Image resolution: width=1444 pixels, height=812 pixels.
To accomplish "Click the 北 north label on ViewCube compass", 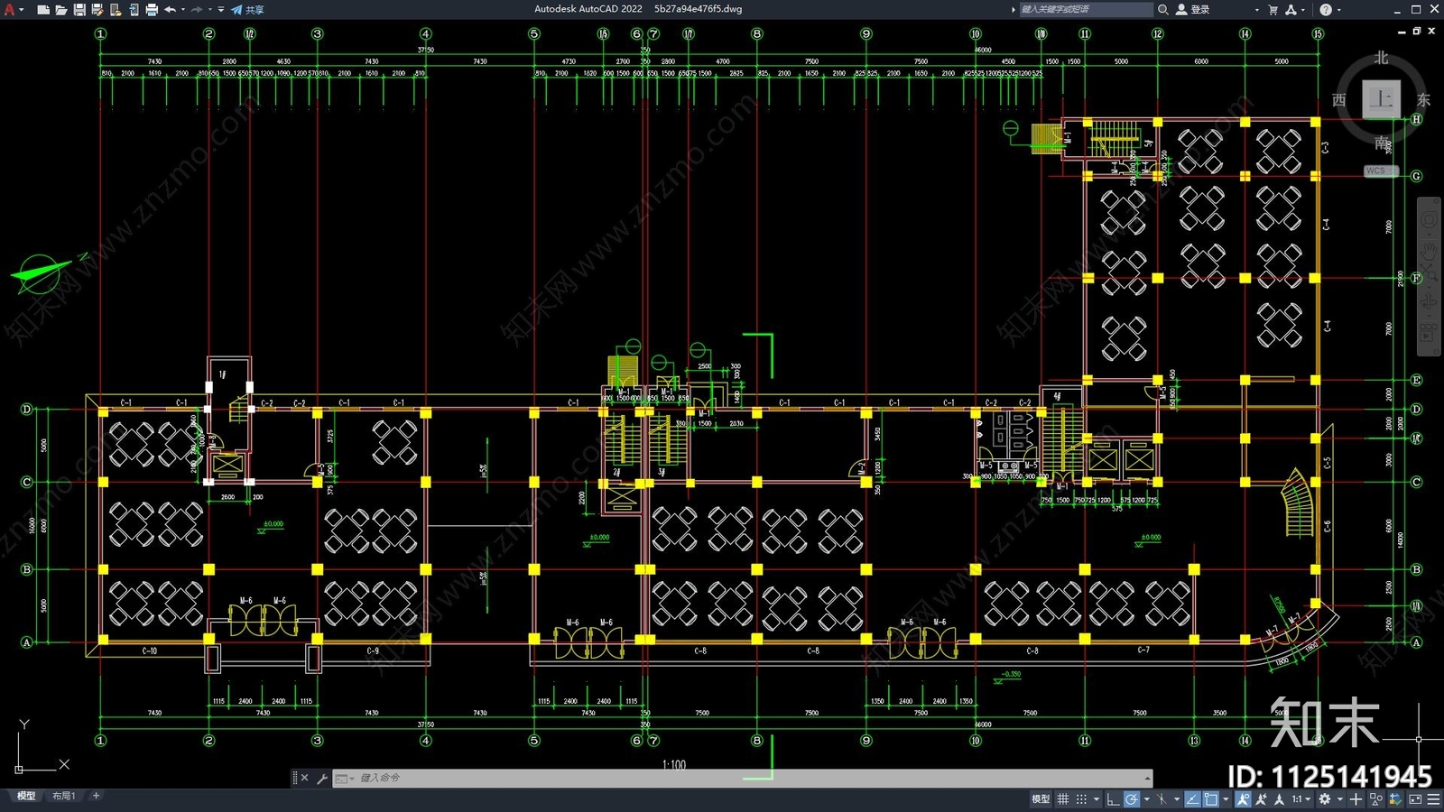I will [1382, 58].
